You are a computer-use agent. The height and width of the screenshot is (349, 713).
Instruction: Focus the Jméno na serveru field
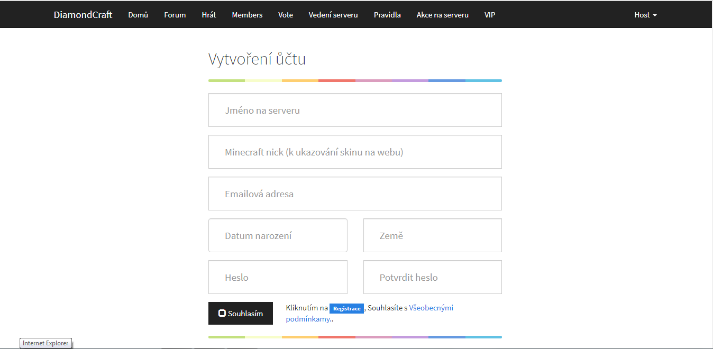pyautogui.click(x=355, y=111)
